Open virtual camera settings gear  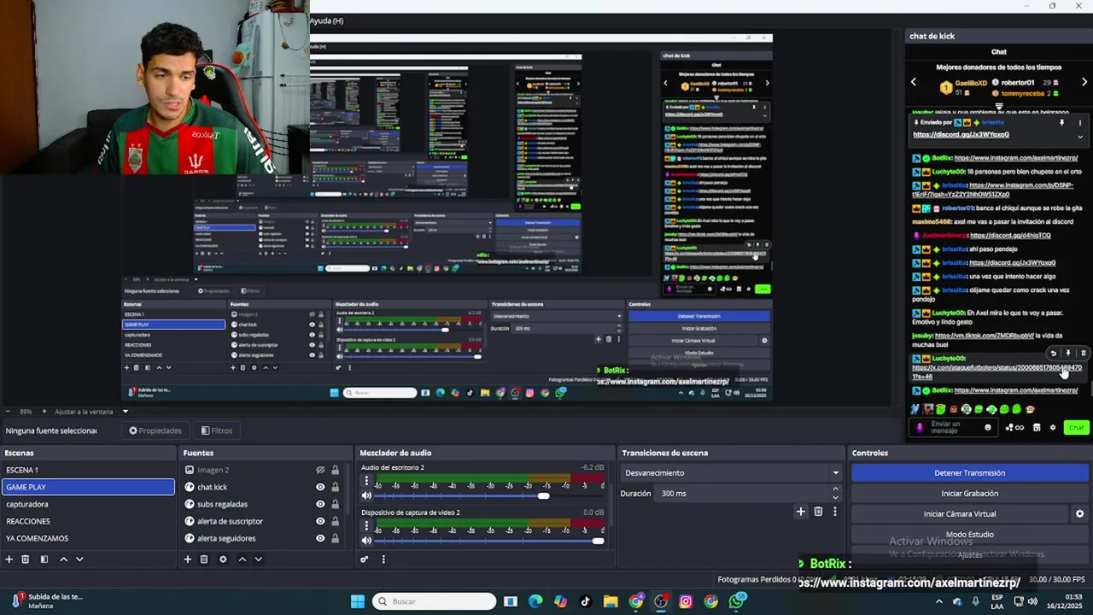click(x=1079, y=514)
